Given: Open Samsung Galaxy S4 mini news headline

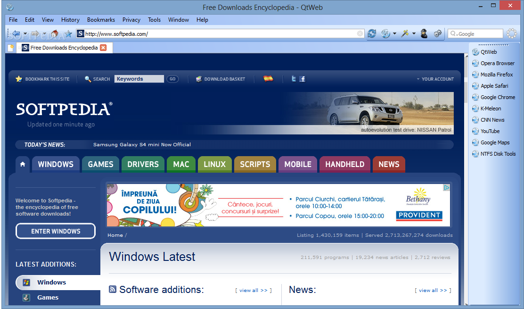Looking at the screenshot, I should (142, 144).
